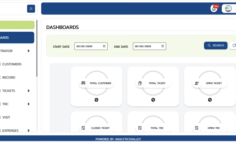
Task: Click the Closed Ticket card label
Action: 100,128
